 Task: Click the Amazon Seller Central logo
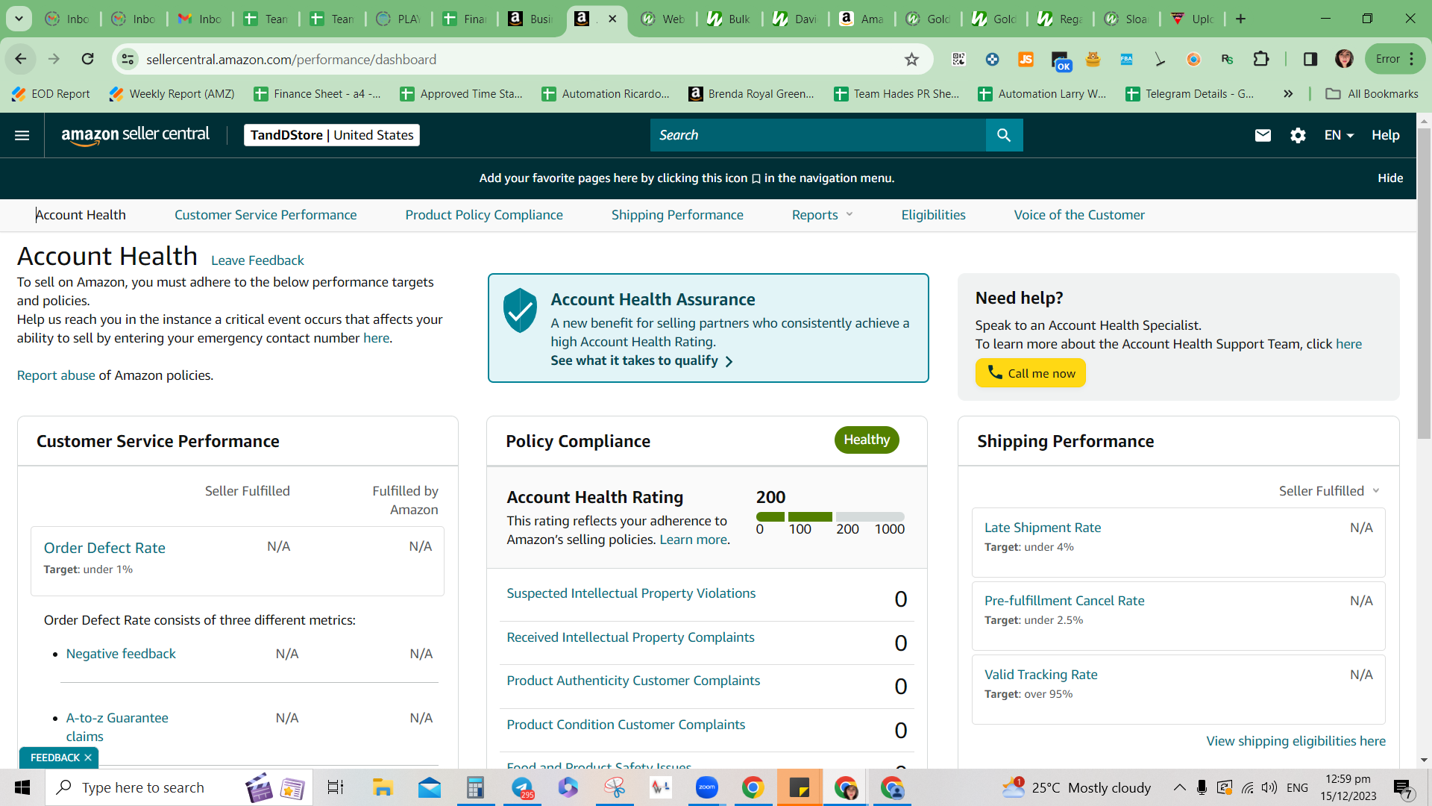[x=136, y=135]
